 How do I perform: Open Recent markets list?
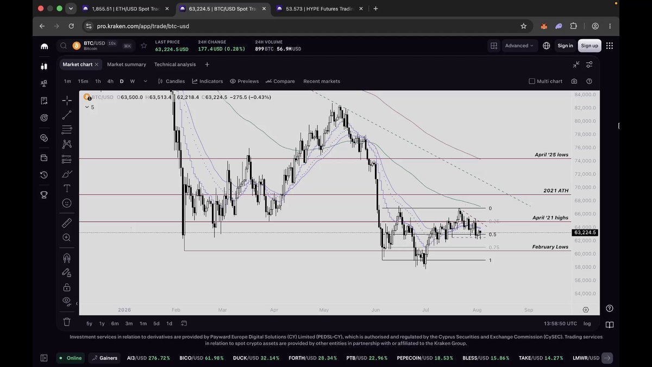point(322,81)
